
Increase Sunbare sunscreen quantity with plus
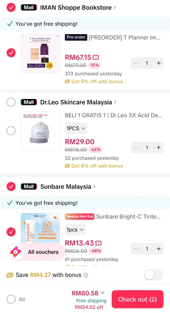coord(158,249)
